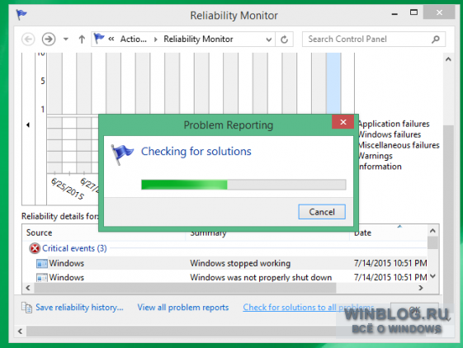Screen dimensions: 463x348
Task: Click the Save reliability history document icon
Action: 27,308
